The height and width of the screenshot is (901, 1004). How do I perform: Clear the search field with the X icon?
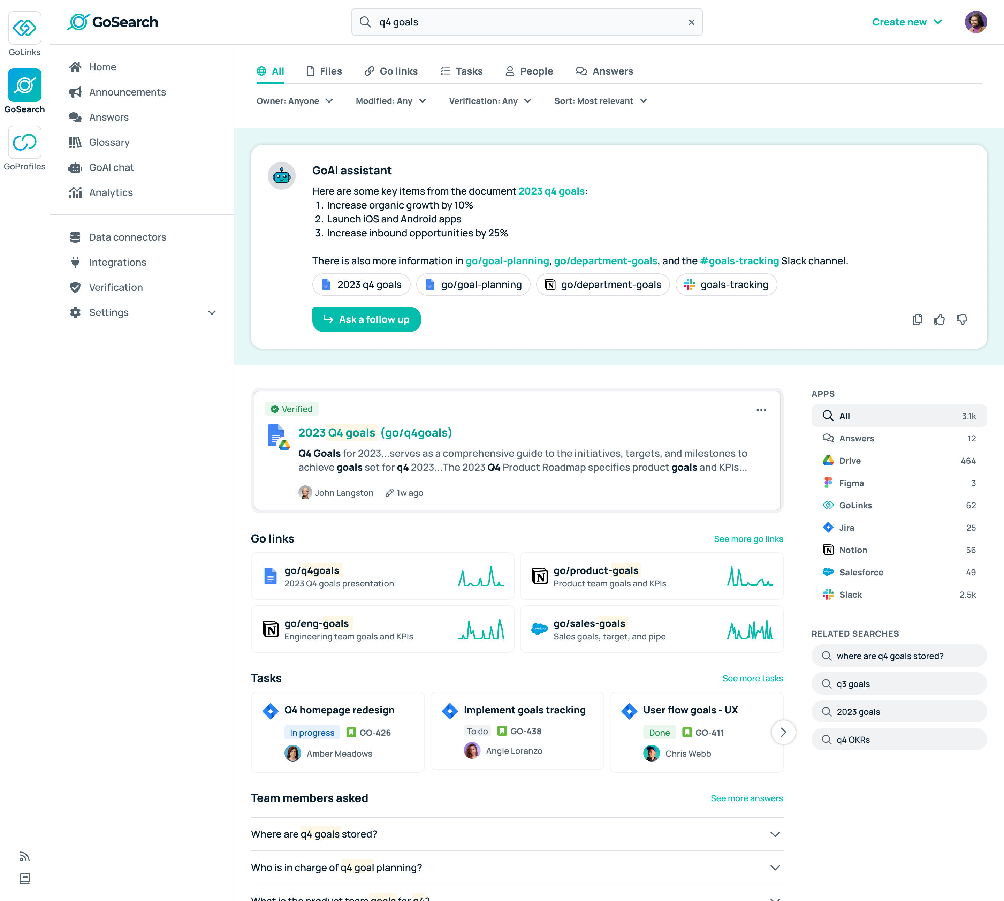[691, 22]
